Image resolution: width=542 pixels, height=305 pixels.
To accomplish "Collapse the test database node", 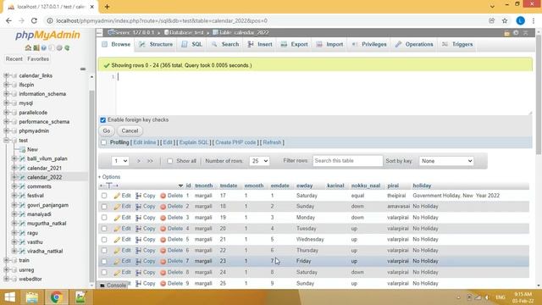I will click(x=6, y=141).
